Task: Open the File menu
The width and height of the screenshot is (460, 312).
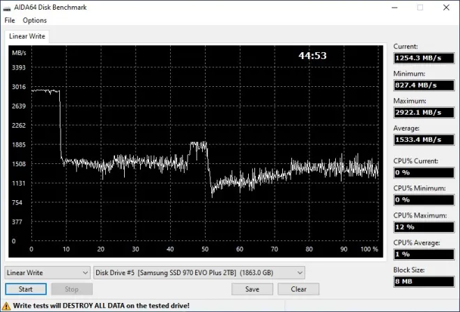Action: click(10, 20)
